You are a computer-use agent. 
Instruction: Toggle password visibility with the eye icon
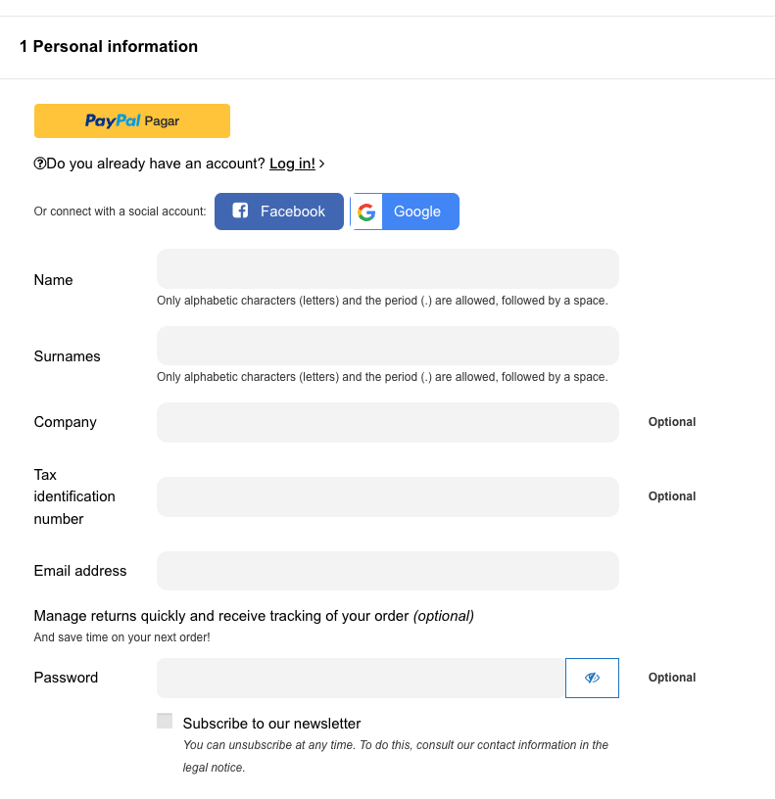(592, 678)
